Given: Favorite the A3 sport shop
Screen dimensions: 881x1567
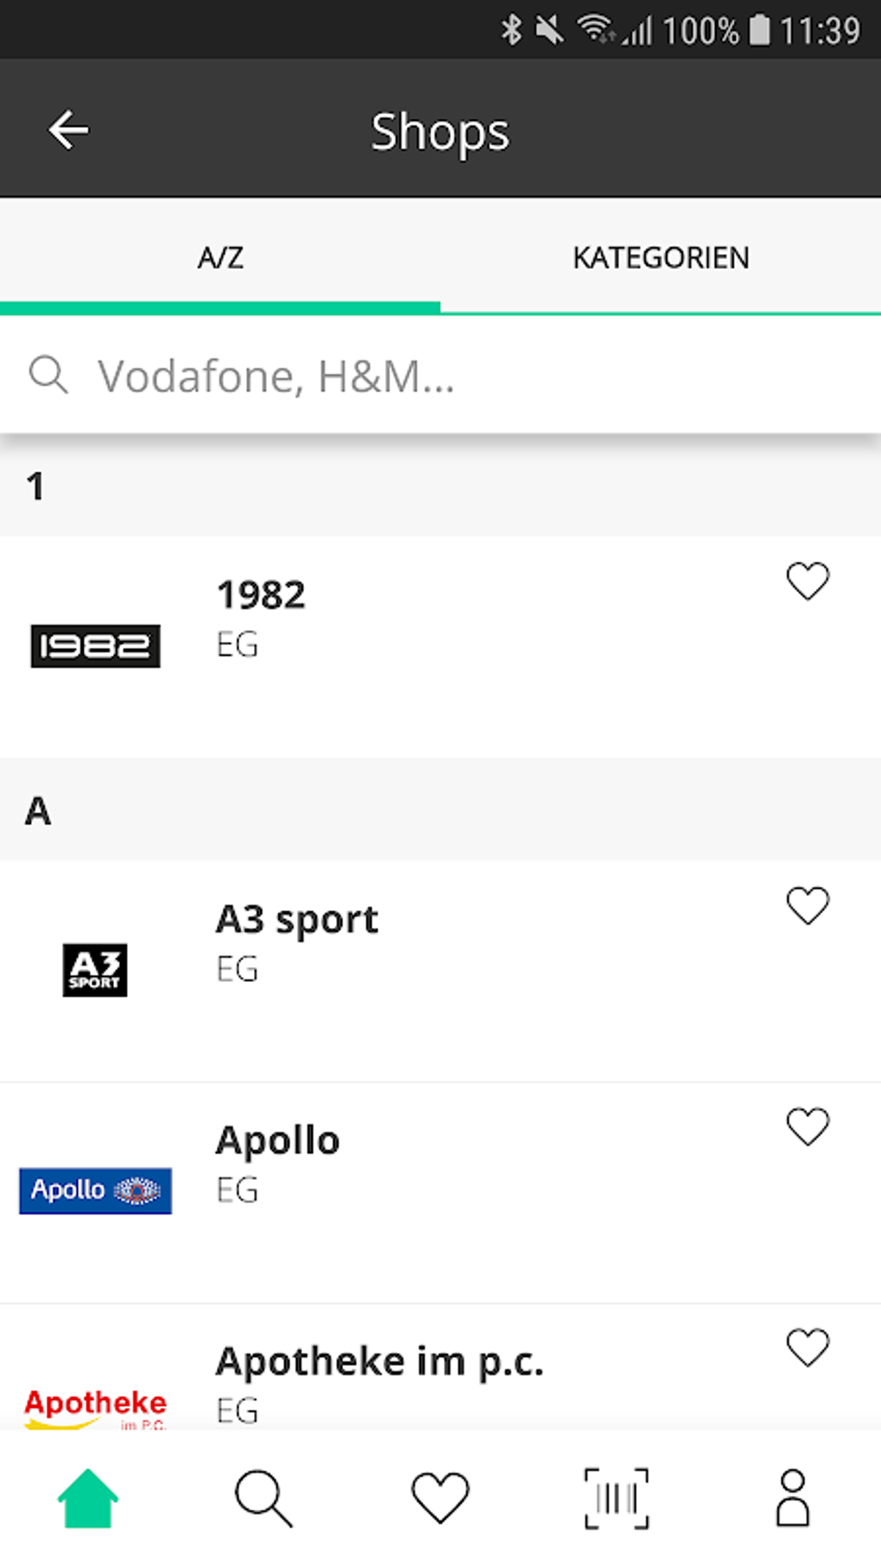Looking at the screenshot, I should [x=808, y=906].
